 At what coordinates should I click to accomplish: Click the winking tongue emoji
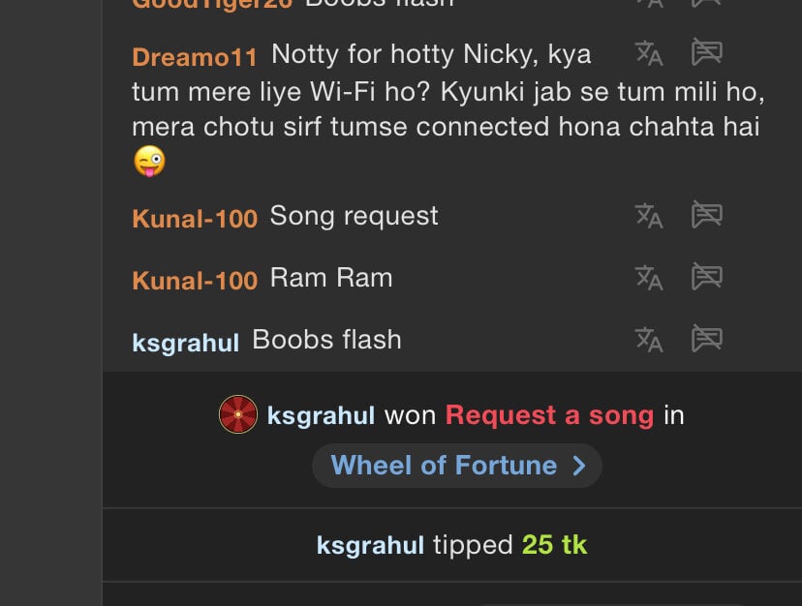[149, 161]
